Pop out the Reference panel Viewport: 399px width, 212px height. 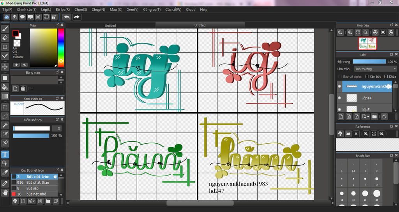(x=392, y=126)
